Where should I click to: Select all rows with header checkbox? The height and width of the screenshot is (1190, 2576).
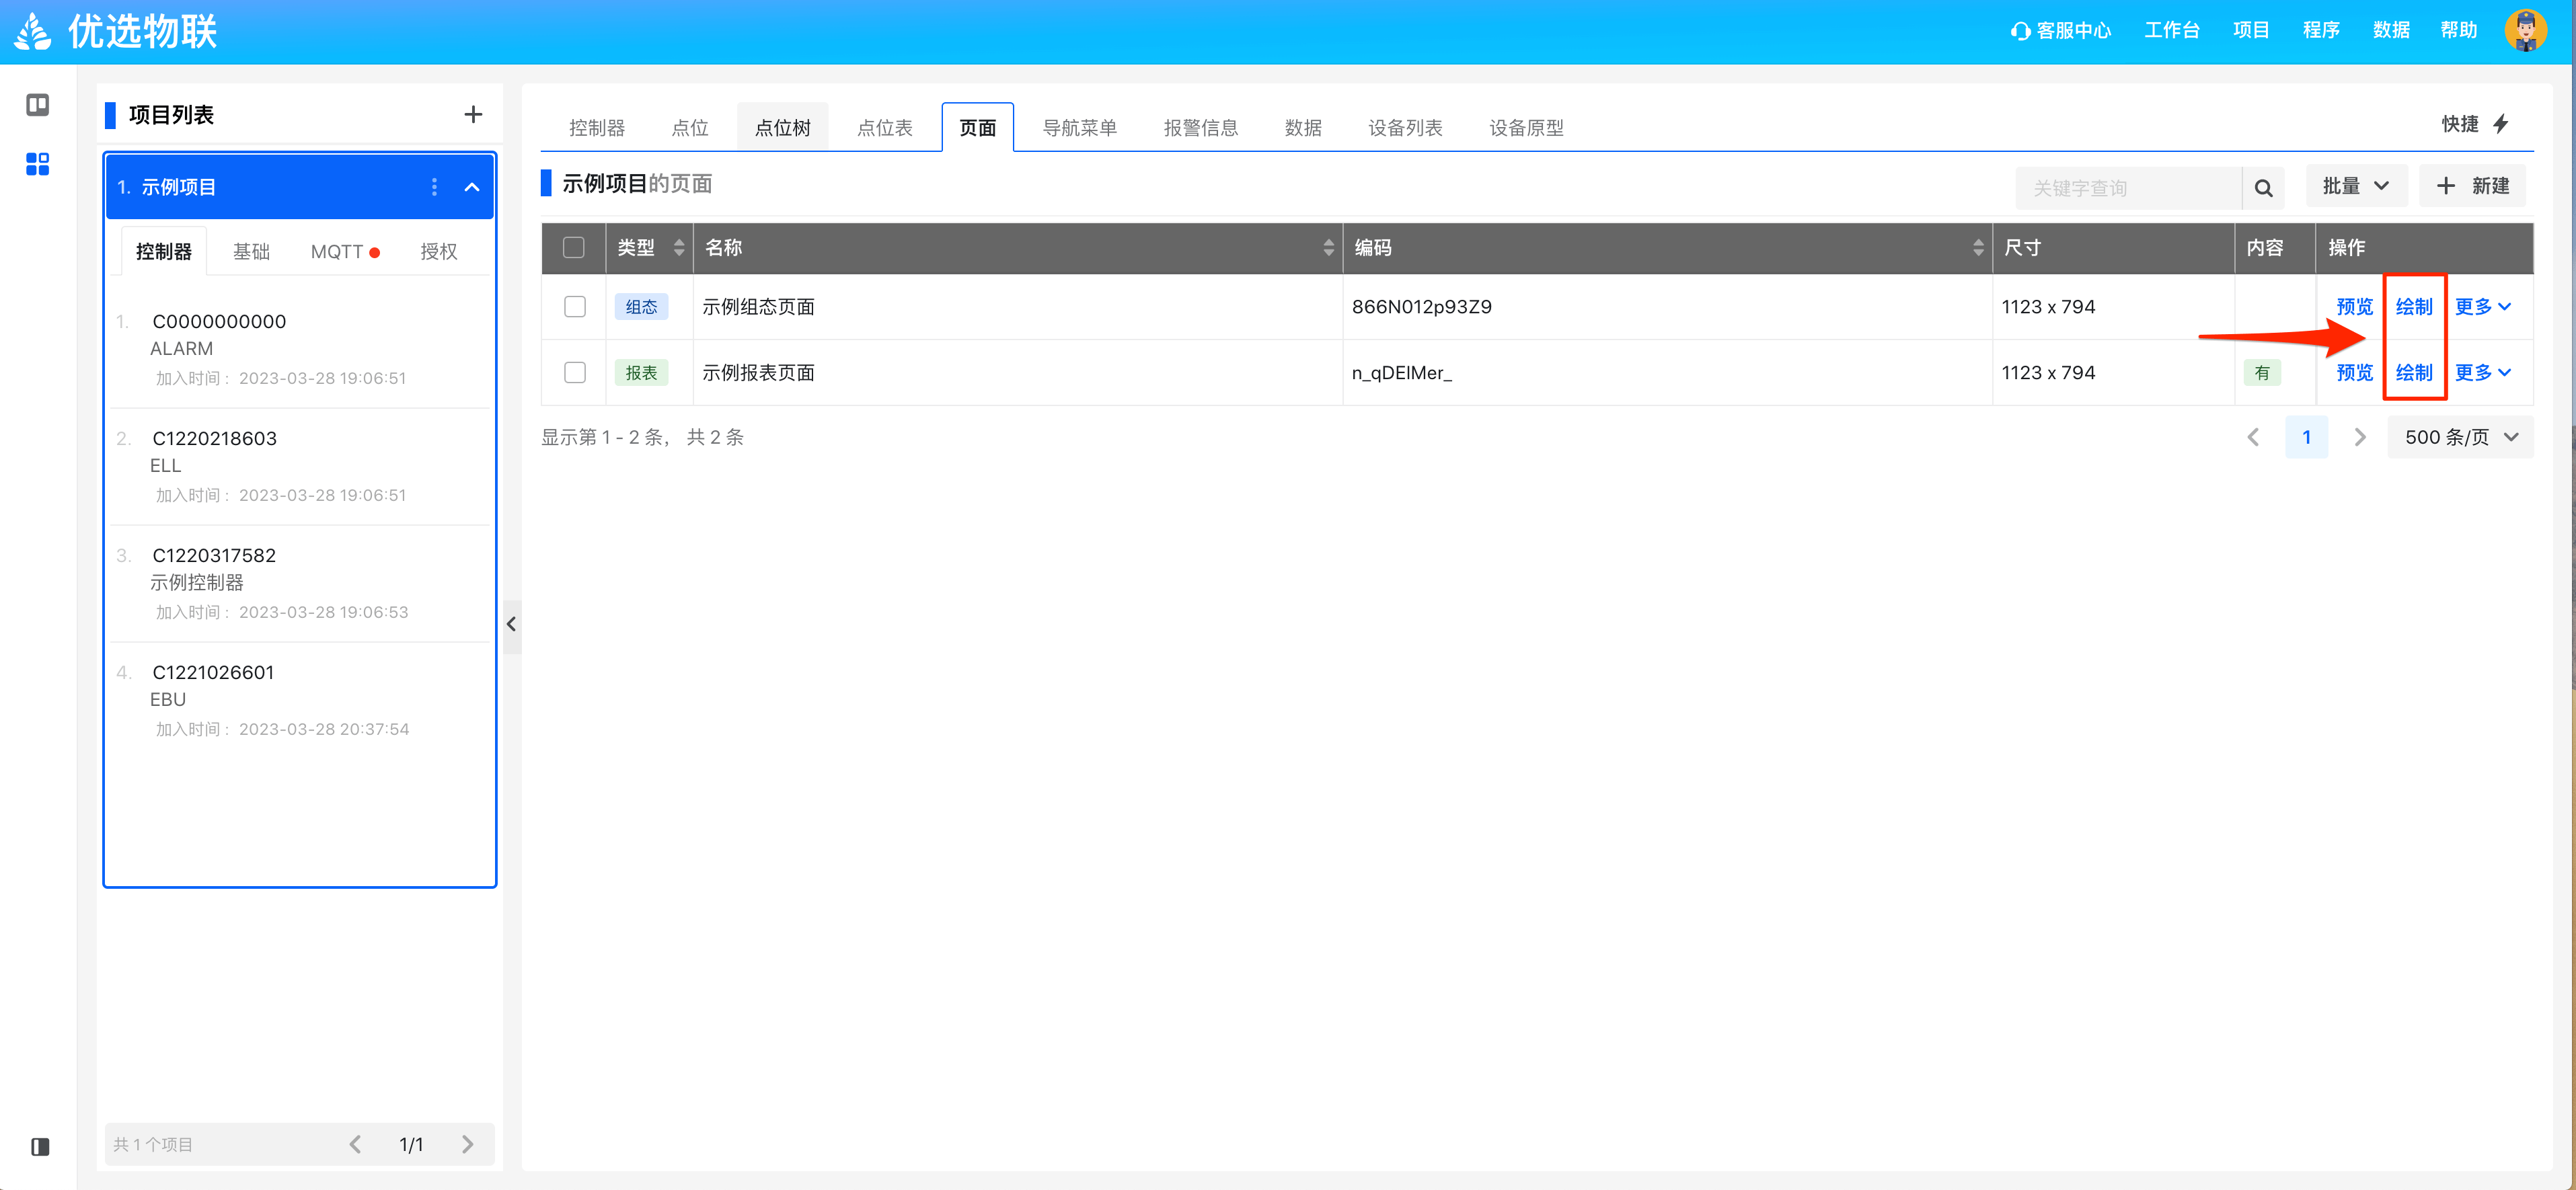tap(574, 248)
